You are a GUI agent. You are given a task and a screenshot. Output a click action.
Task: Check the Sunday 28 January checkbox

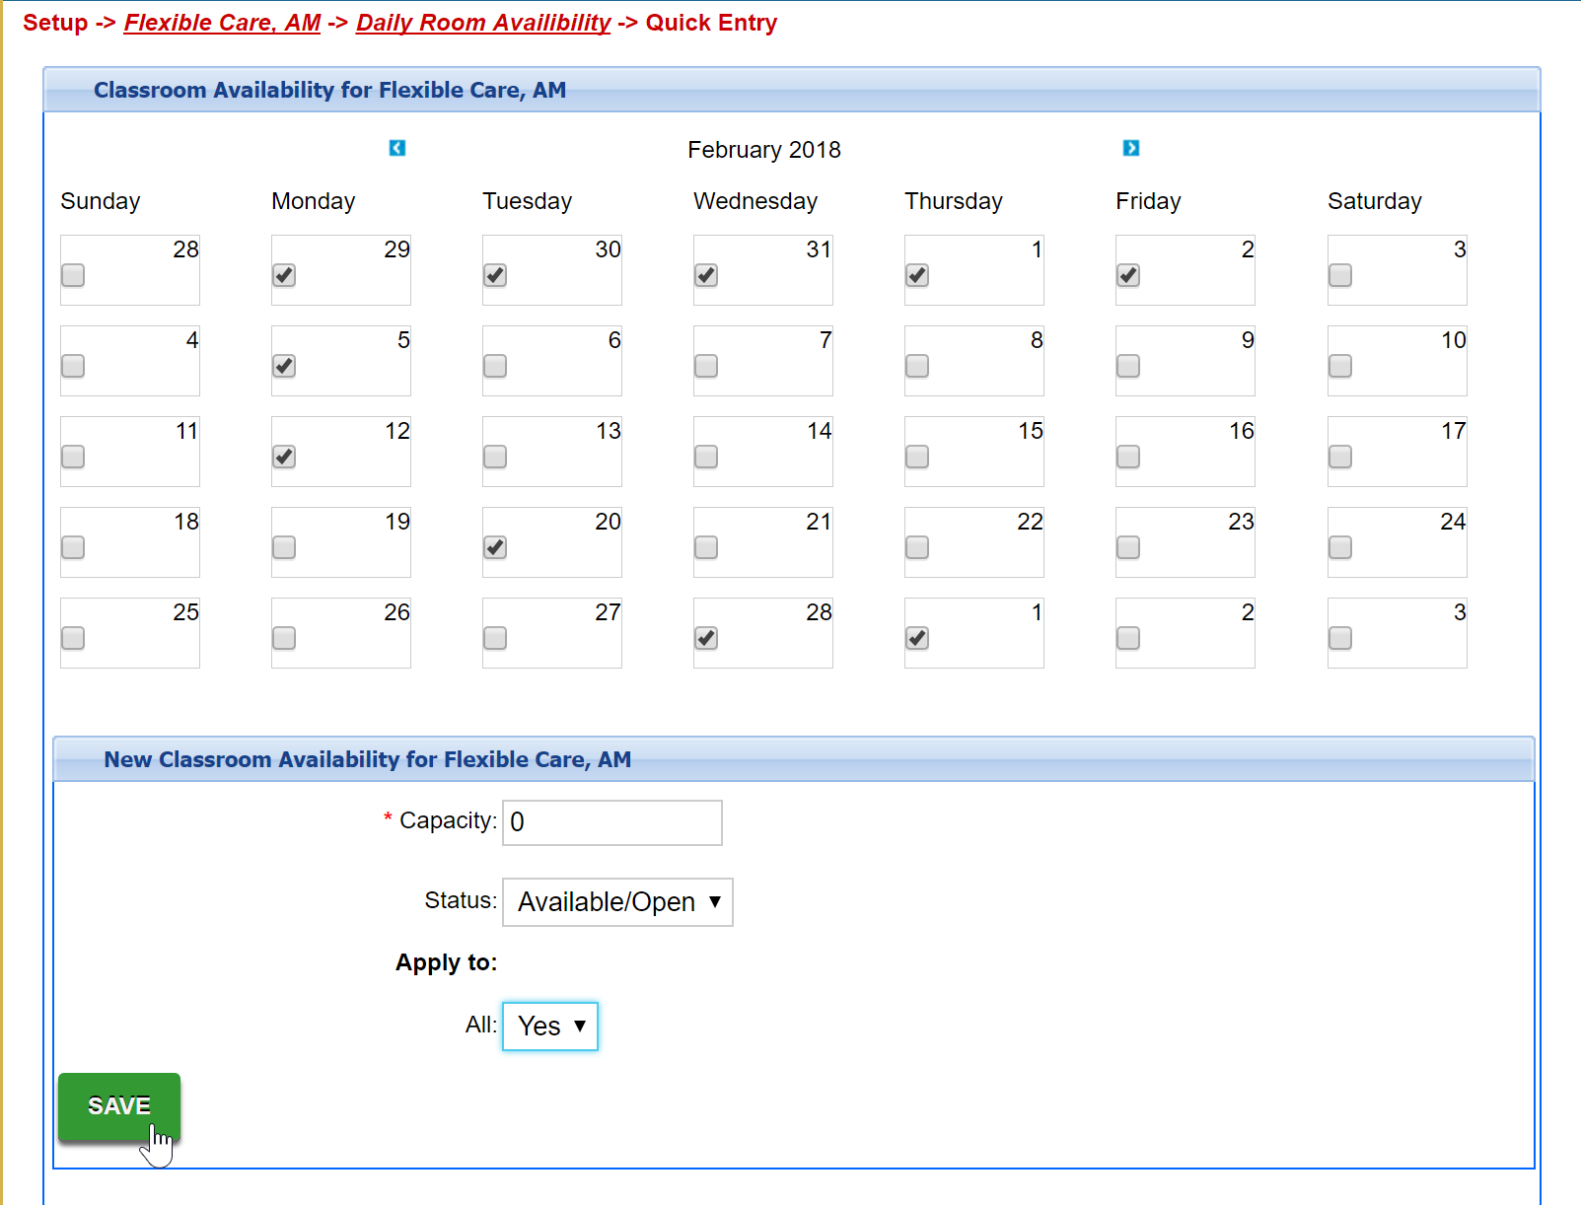73,275
